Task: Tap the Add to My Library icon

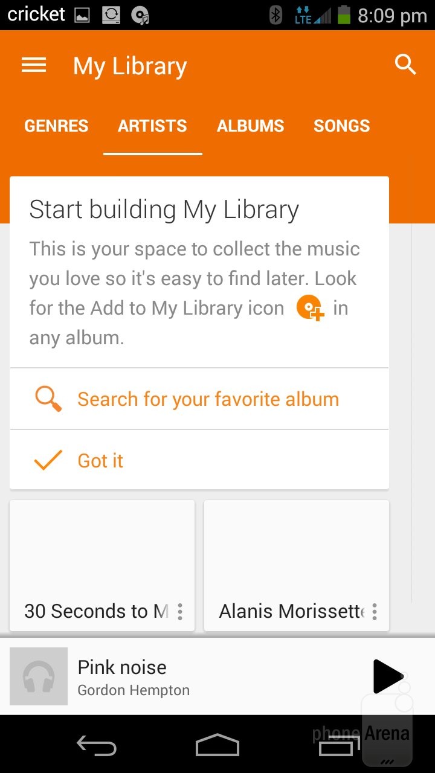Action: click(x=310, y=309)
